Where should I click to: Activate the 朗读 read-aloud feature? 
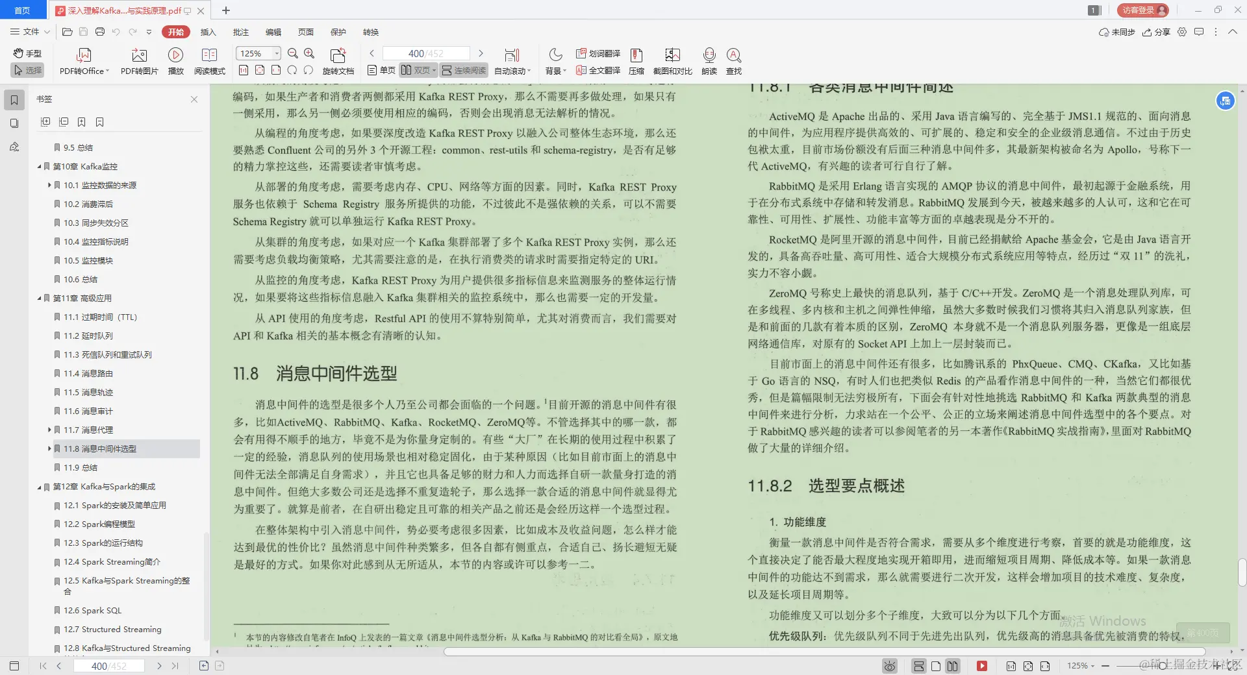click(708, 62)
